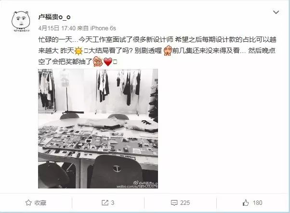
Task: Click the iPhone 6s source link
Action: click(x=103, y=28)
